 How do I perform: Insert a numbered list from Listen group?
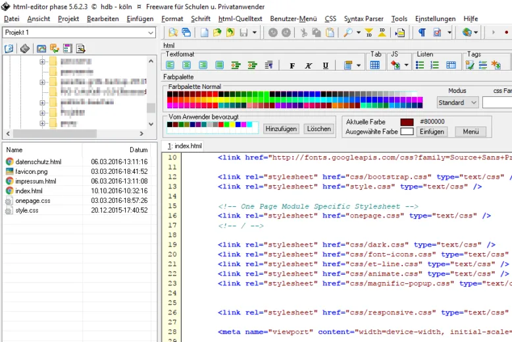point(434,65)
